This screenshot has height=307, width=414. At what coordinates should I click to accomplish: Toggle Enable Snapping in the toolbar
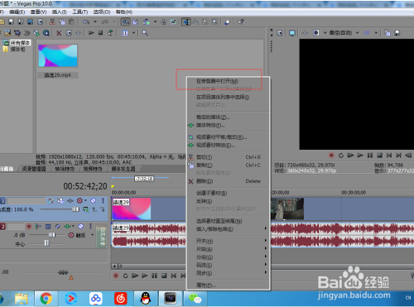[126, 22]
